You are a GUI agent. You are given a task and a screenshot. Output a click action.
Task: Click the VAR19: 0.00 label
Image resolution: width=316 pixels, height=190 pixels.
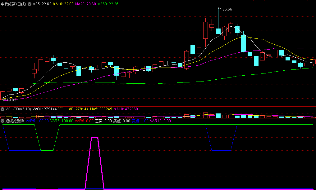160,121
